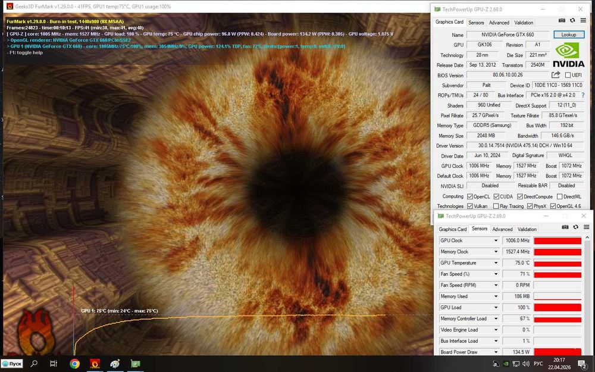595x372 pixels.
Task: Click the Memory Used graph bar
Action: (x=558, y=296)
